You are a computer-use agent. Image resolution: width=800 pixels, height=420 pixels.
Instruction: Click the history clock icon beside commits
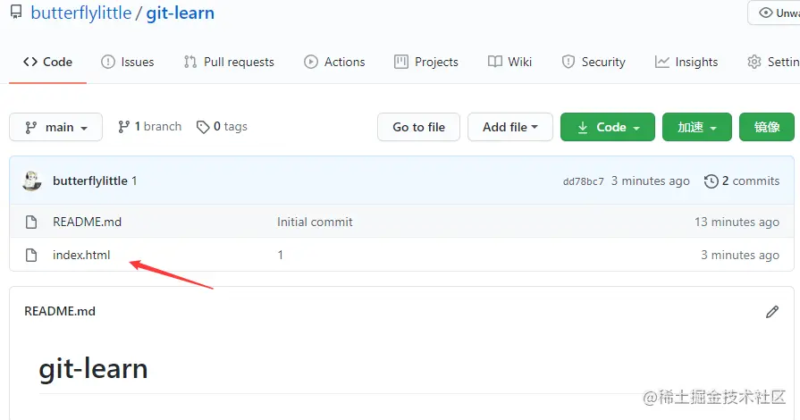[712, 181]
